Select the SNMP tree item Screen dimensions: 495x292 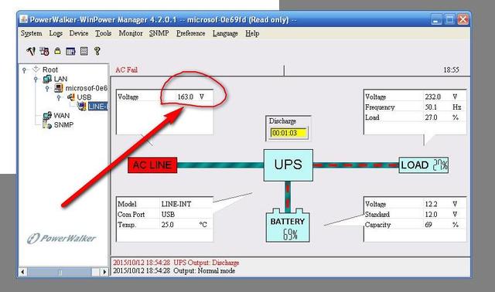[58, 125]
